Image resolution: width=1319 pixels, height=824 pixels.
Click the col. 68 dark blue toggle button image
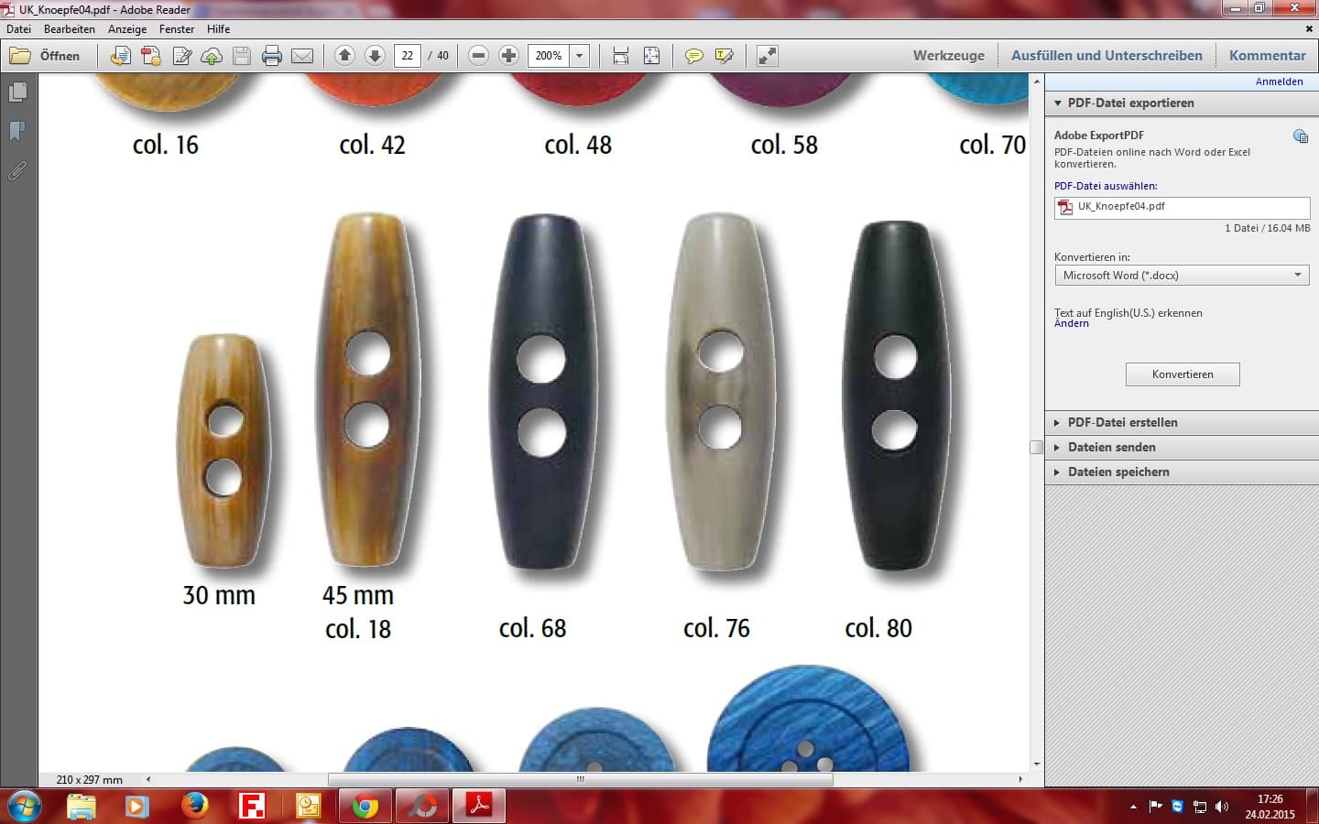[x=542, y=393]
